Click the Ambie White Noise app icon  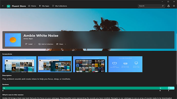click(x=13, y=40)
